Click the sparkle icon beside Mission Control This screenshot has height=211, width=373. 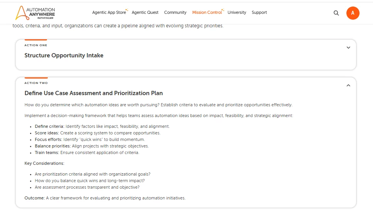[223, 10]
